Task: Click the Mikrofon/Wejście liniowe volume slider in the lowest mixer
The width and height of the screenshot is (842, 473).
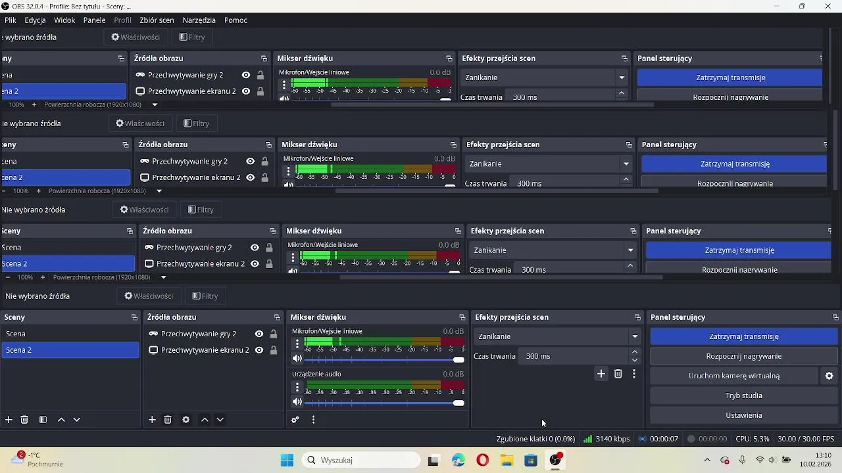Action: [x=384, y=359]
